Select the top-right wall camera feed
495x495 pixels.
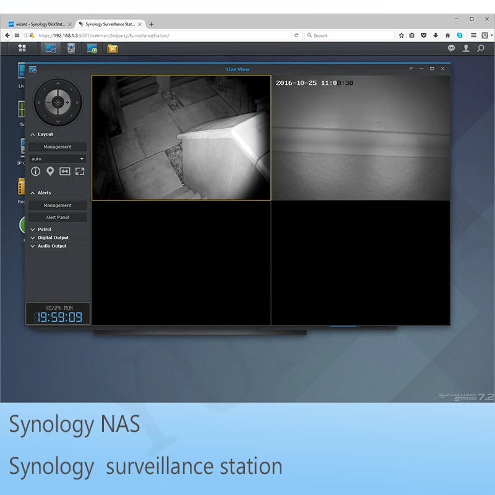(x=361, y=137)
